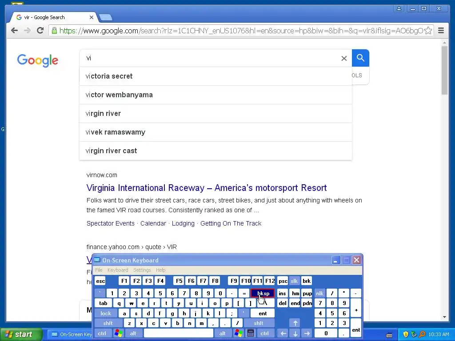Select suggestion 'victor wembanyama'
The height and width of the screenshot is (341, 455).
pyautogui.click(x=216, y=95)
